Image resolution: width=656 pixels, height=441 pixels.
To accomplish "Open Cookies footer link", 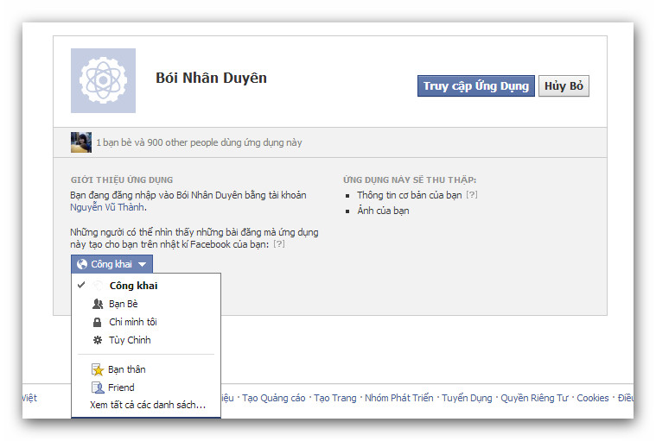I will tap(593, 398).
